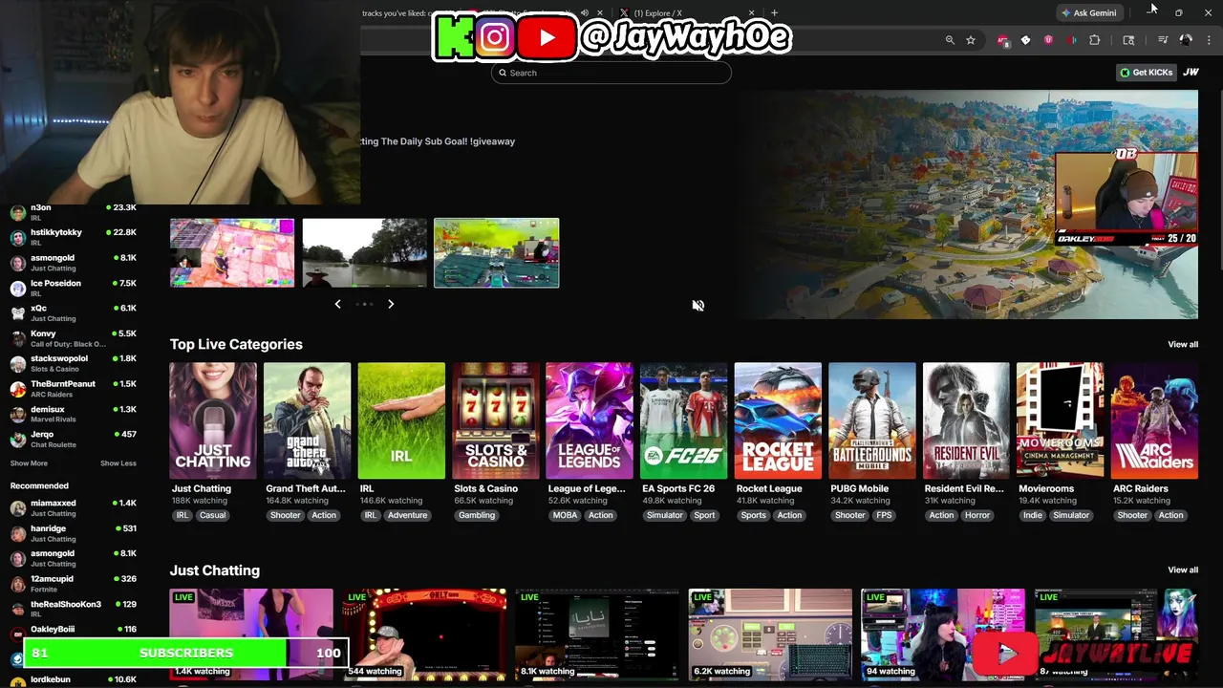1223x688 pixels.
Task: Open the red and teal sound-bar extension icon
Action: click(x=1071, y=40)
